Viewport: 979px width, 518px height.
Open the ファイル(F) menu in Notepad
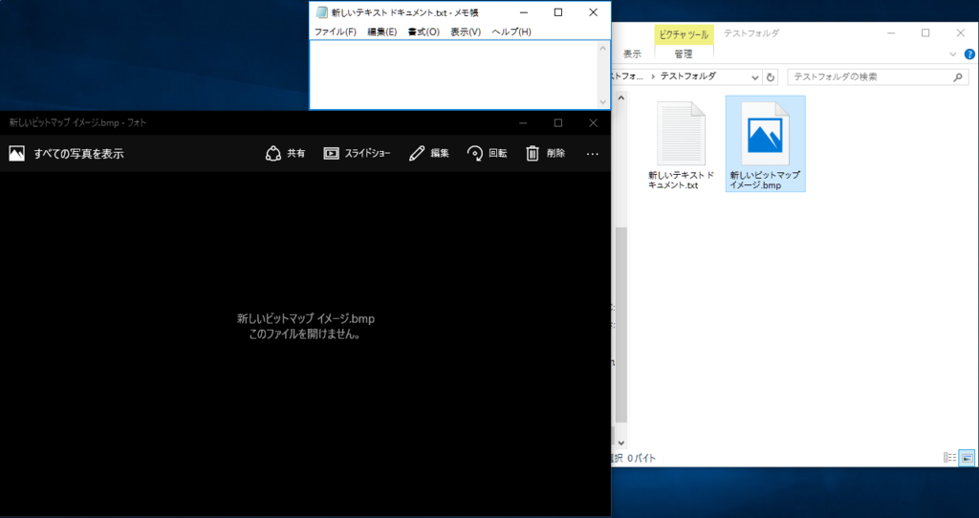tap(335, 32)
